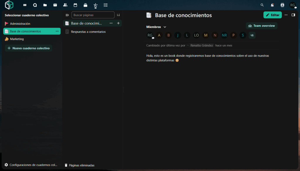Click the magnifier search icon in top bar
300x171 pixels.
(262, 5)
